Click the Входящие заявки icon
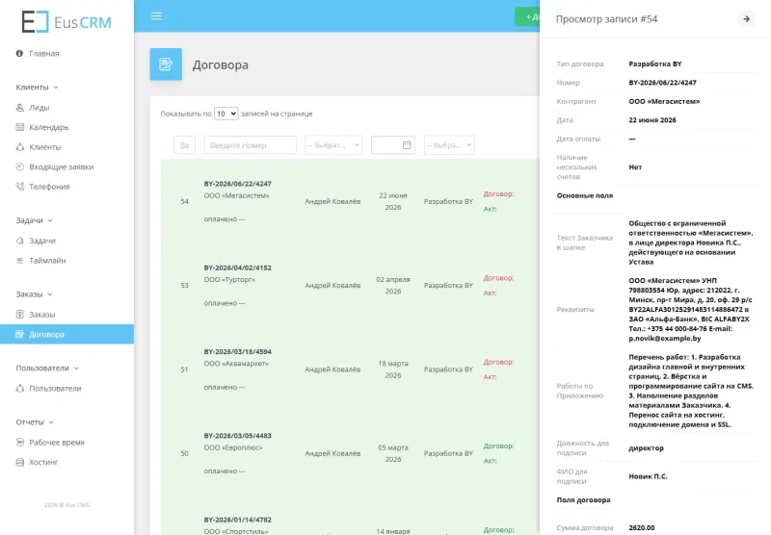The image size is (771, 535). [19, 166]
